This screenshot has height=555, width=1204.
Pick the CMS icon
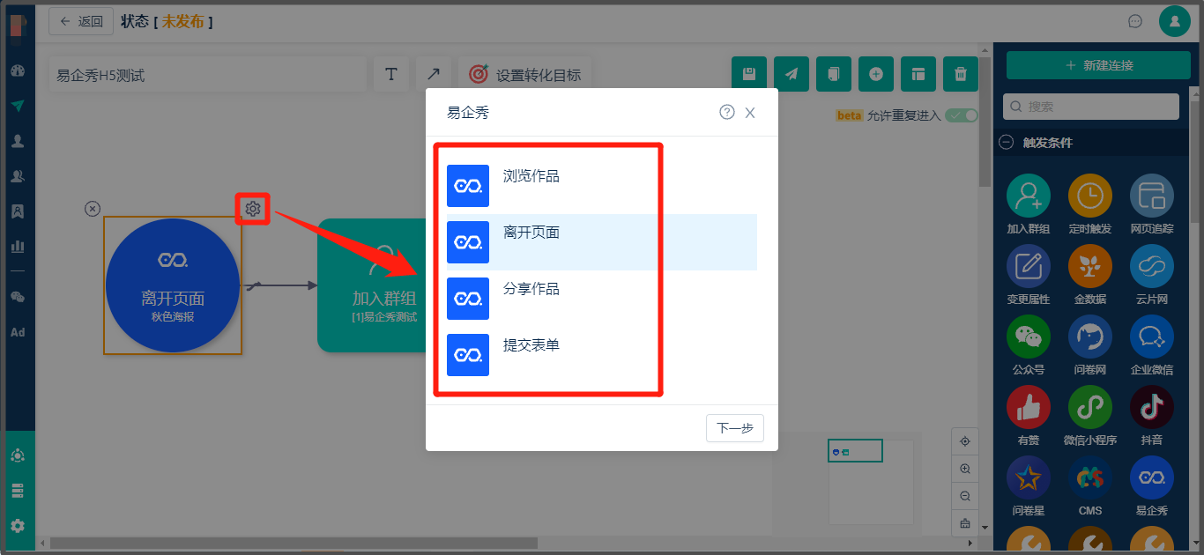tap(1090, 477)
